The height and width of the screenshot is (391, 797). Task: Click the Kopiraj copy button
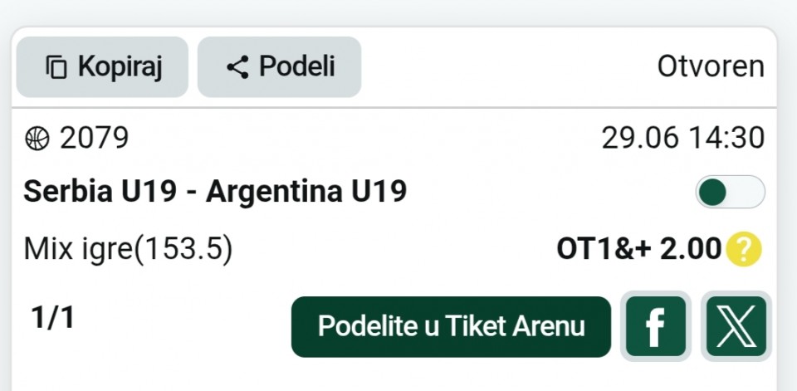pyautogui.click(x=102, y=66)
